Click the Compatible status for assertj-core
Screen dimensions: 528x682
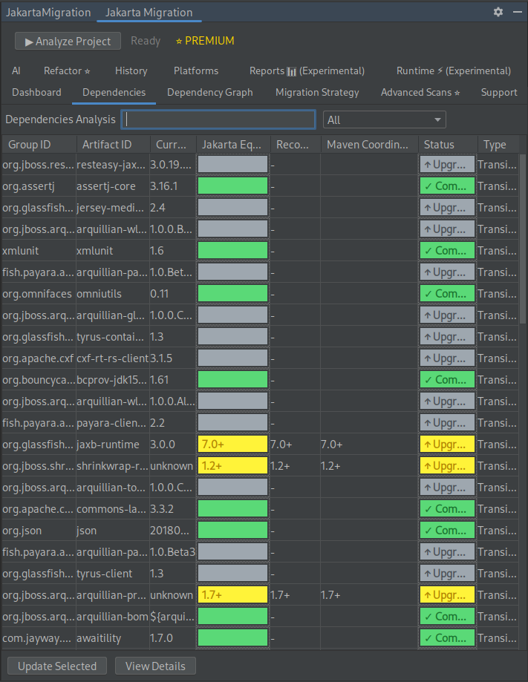[x=447, y=186]
